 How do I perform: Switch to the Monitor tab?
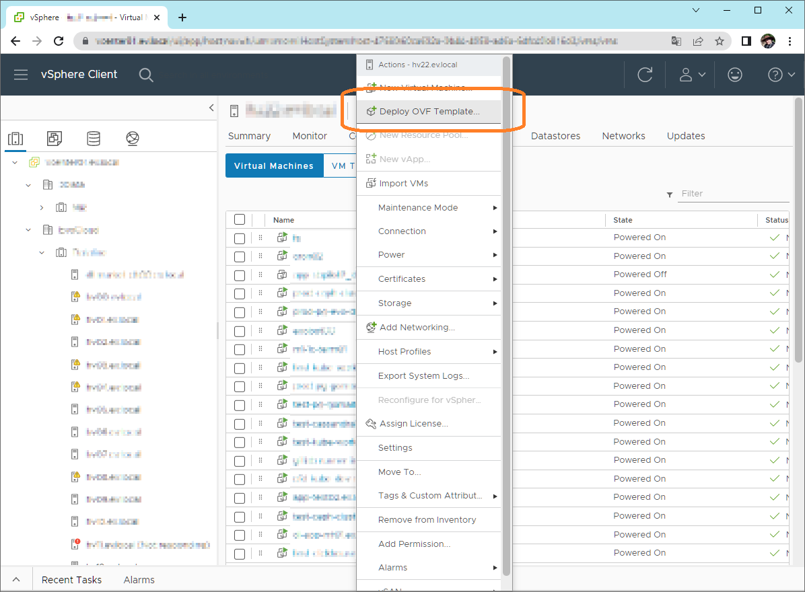[310, 136]
